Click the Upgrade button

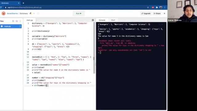pos(146,14)
